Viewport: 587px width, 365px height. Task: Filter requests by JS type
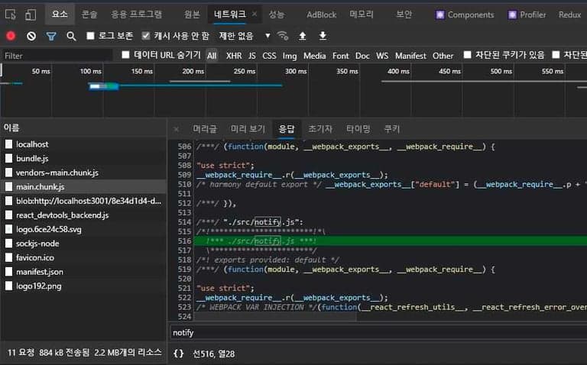(252, 56)
